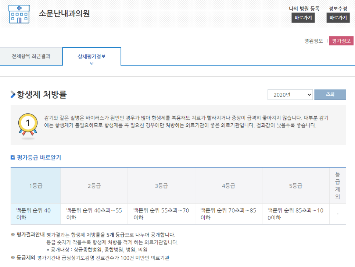Image resolution: width=355 pixels, height=267 pixels.
Task: Click the 4등급 table header
Action: tap(229, 186)
